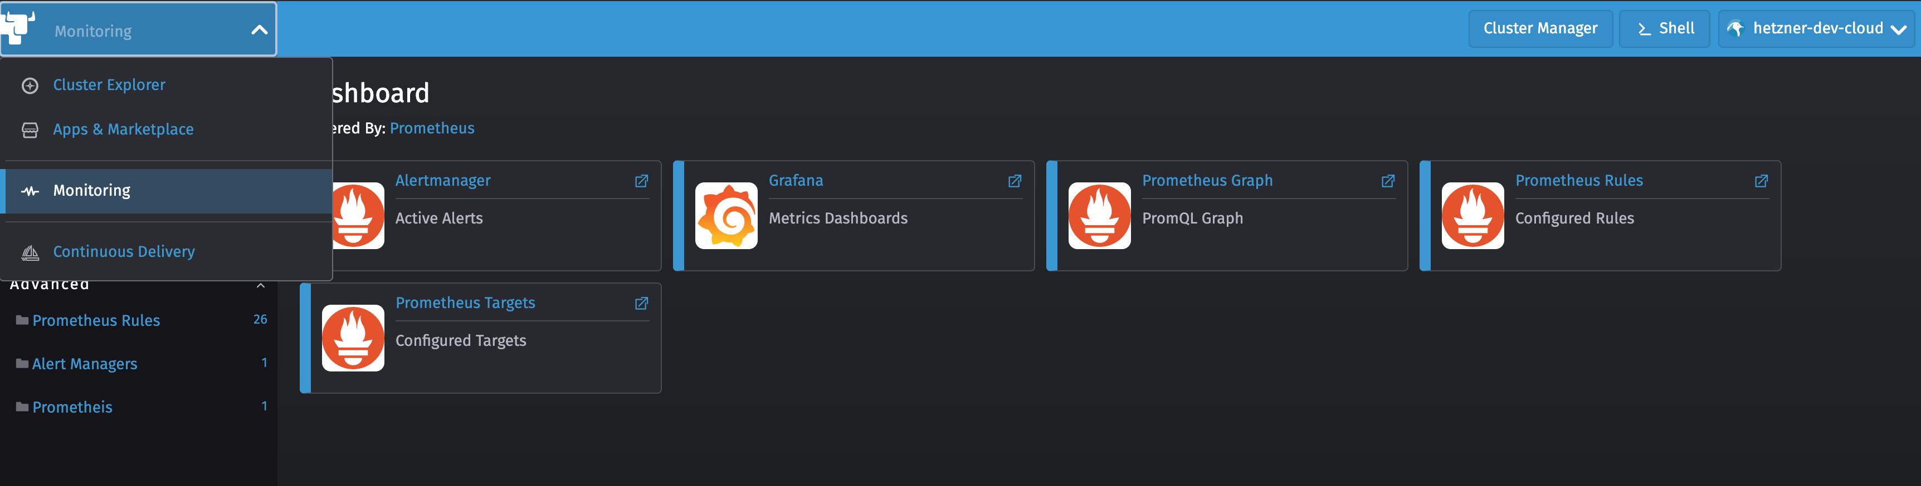Open Grafana via its external link icon
This screenshot has width=1921, height=486.
coord(1014,181)
